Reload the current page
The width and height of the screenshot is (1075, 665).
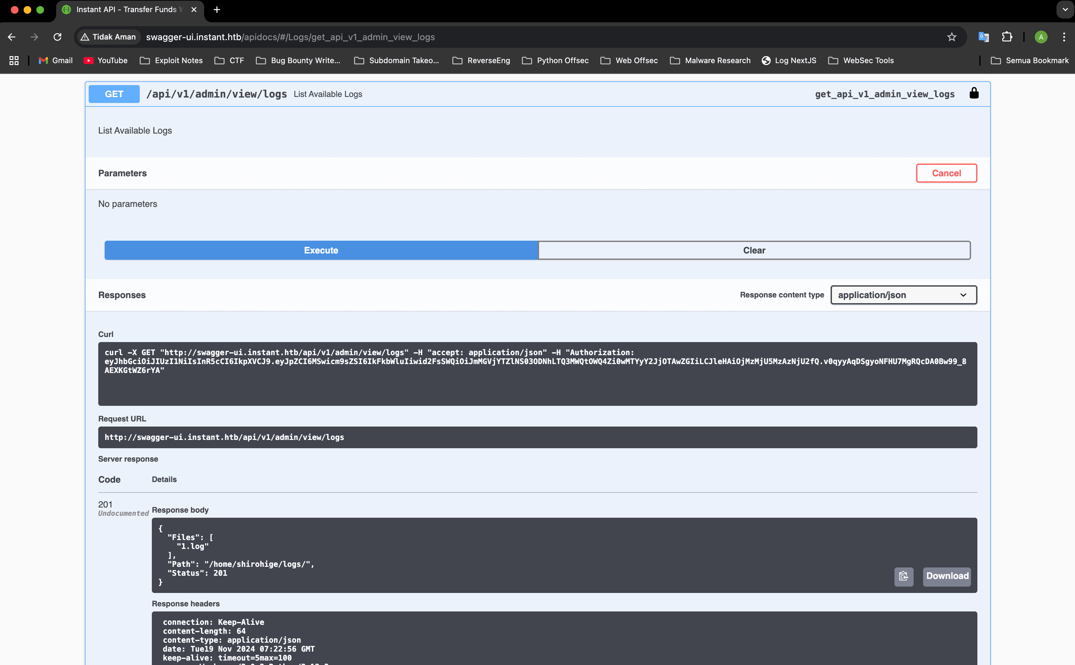[x=57, y=37]
